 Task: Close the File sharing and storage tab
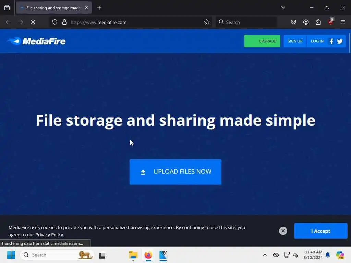86,8
